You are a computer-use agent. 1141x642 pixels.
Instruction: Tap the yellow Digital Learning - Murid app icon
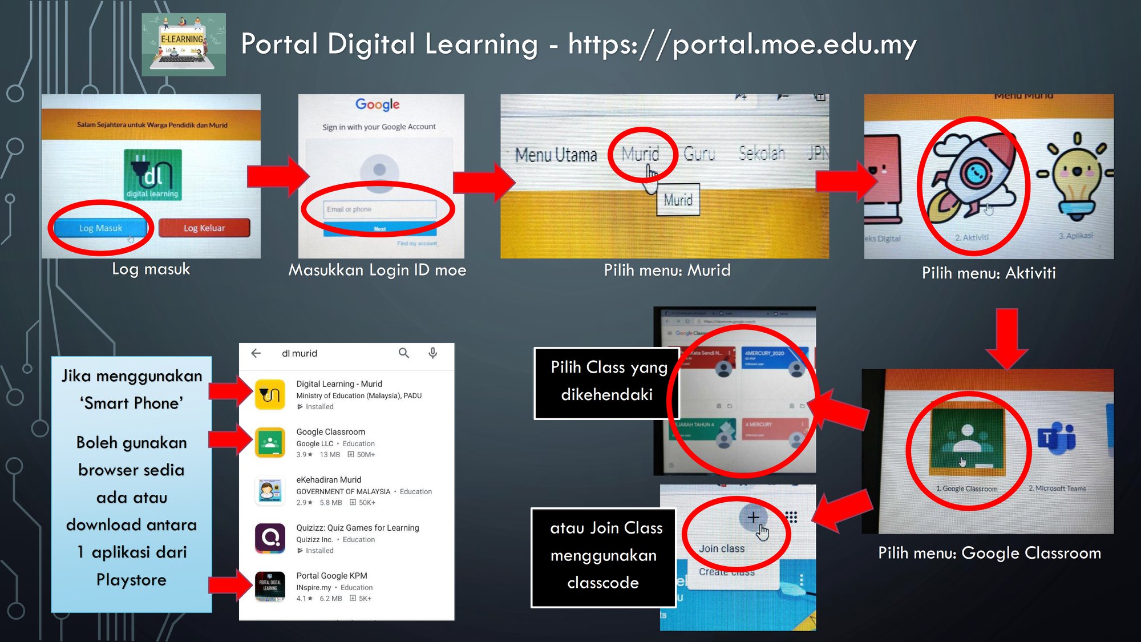coord(270,394)
